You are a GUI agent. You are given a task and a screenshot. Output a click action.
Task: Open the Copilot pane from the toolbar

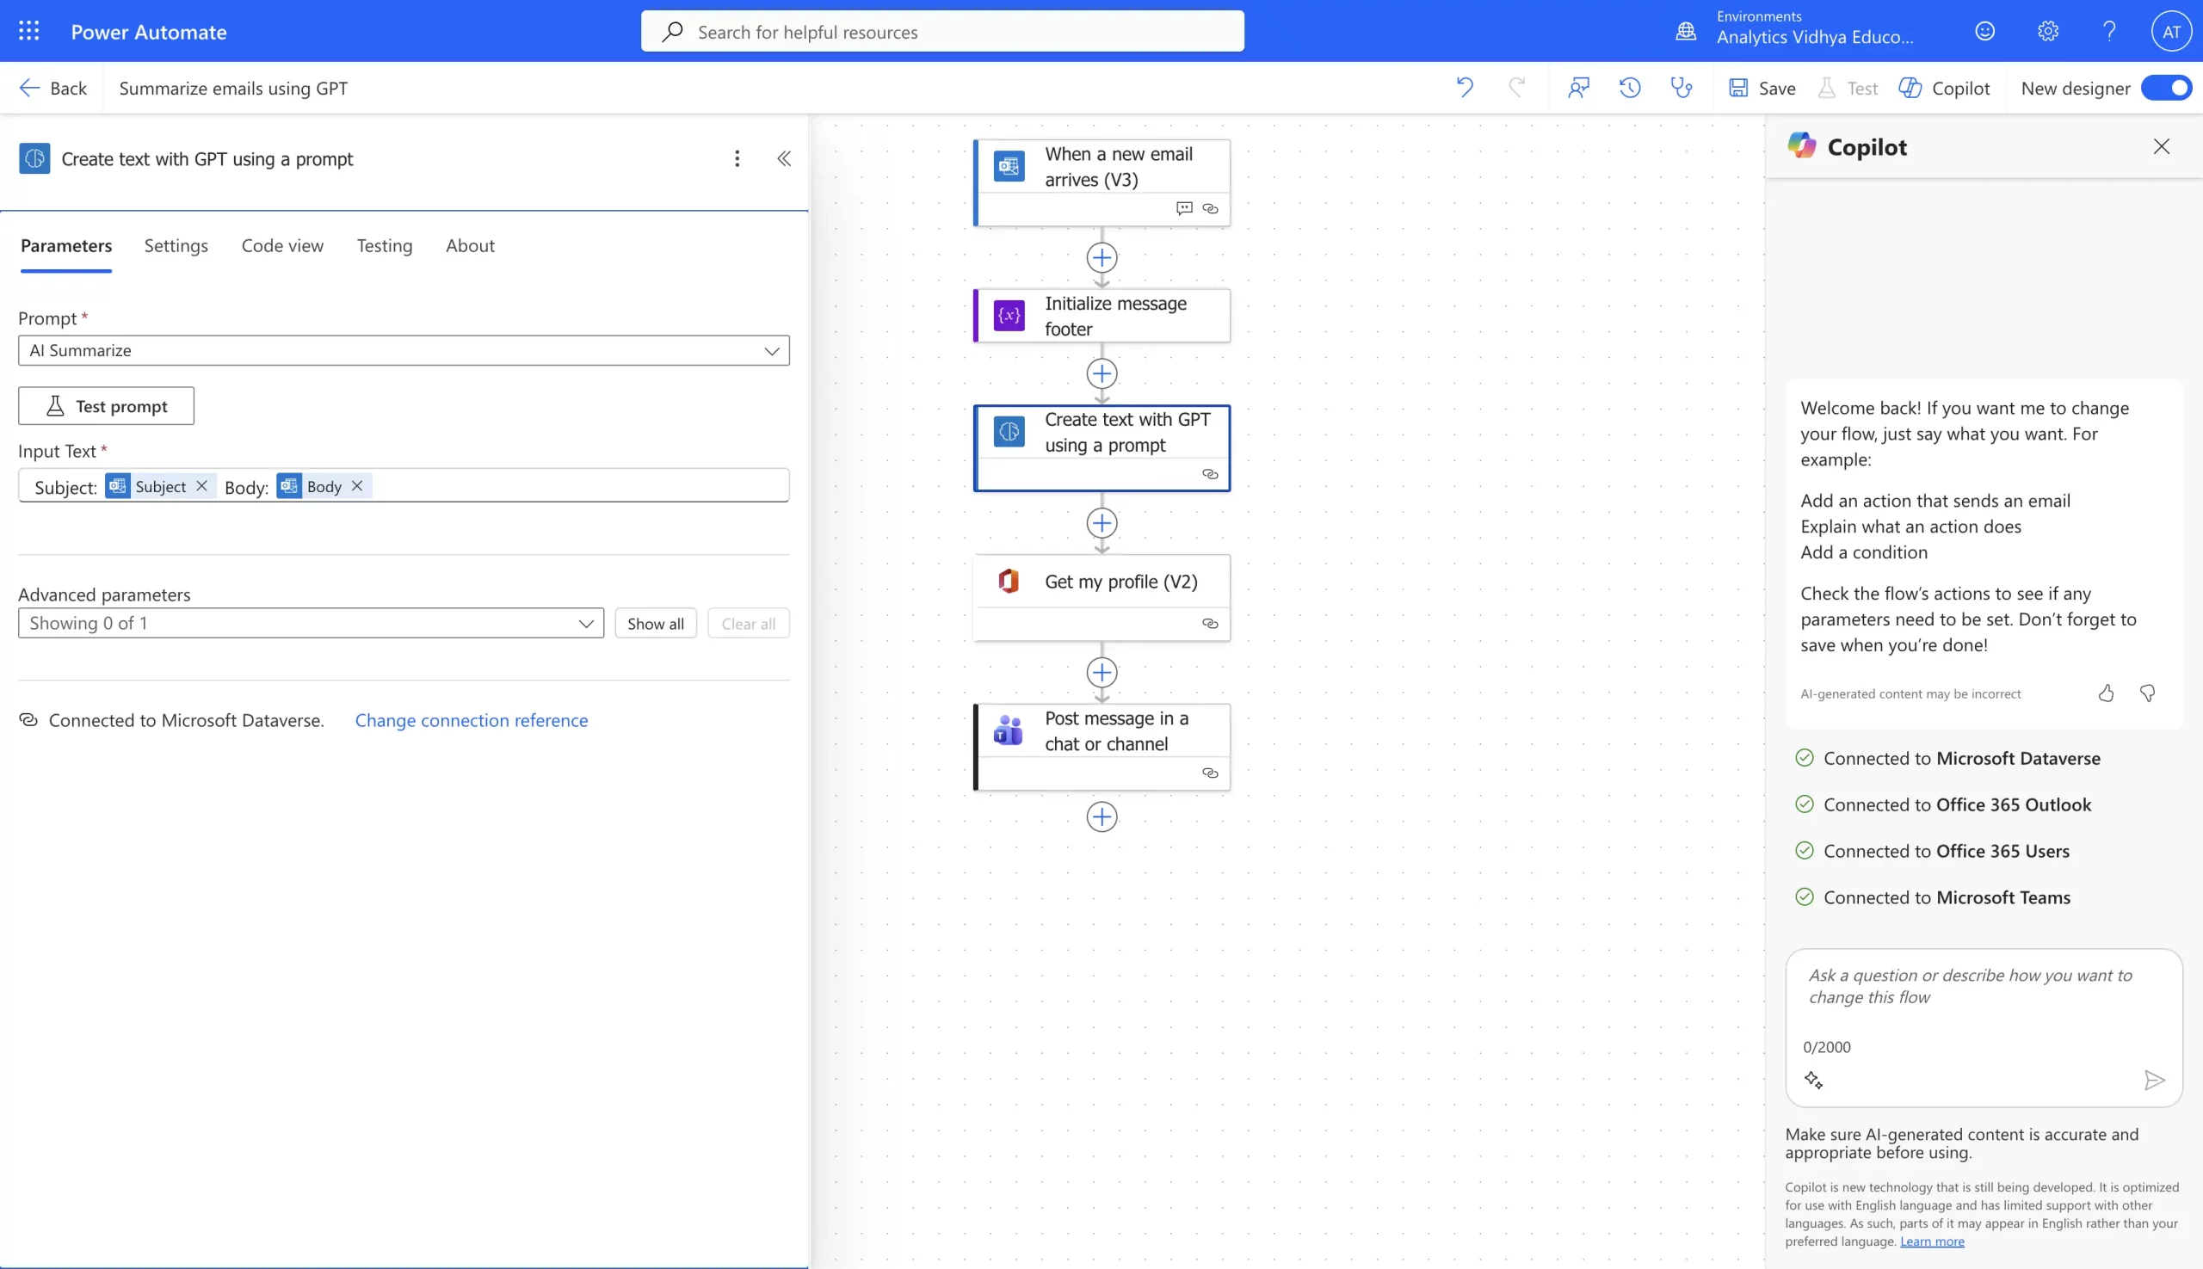[1945, 87]
